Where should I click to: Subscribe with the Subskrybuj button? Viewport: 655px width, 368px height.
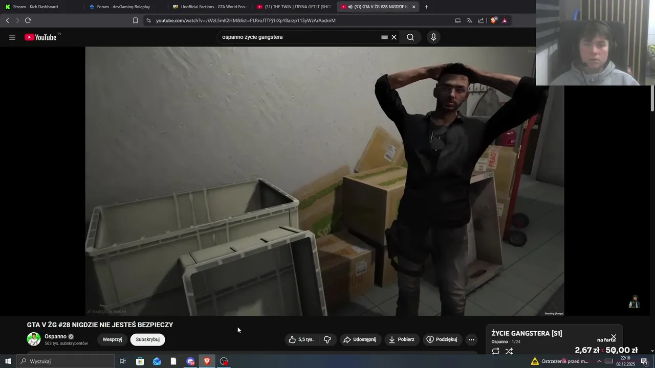(x=147, y=339)
